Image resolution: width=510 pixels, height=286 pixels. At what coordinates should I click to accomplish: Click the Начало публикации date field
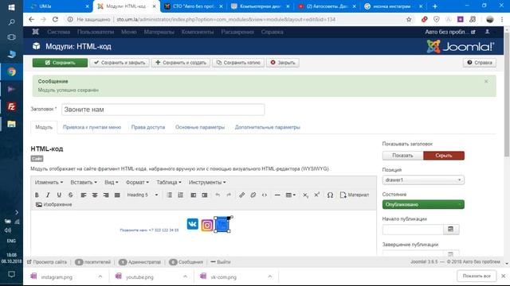(413, 230)
